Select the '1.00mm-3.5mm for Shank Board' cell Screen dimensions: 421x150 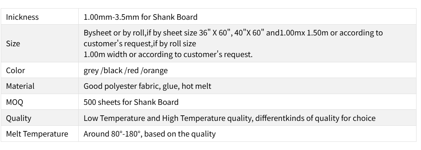click(x=140, y=17)
